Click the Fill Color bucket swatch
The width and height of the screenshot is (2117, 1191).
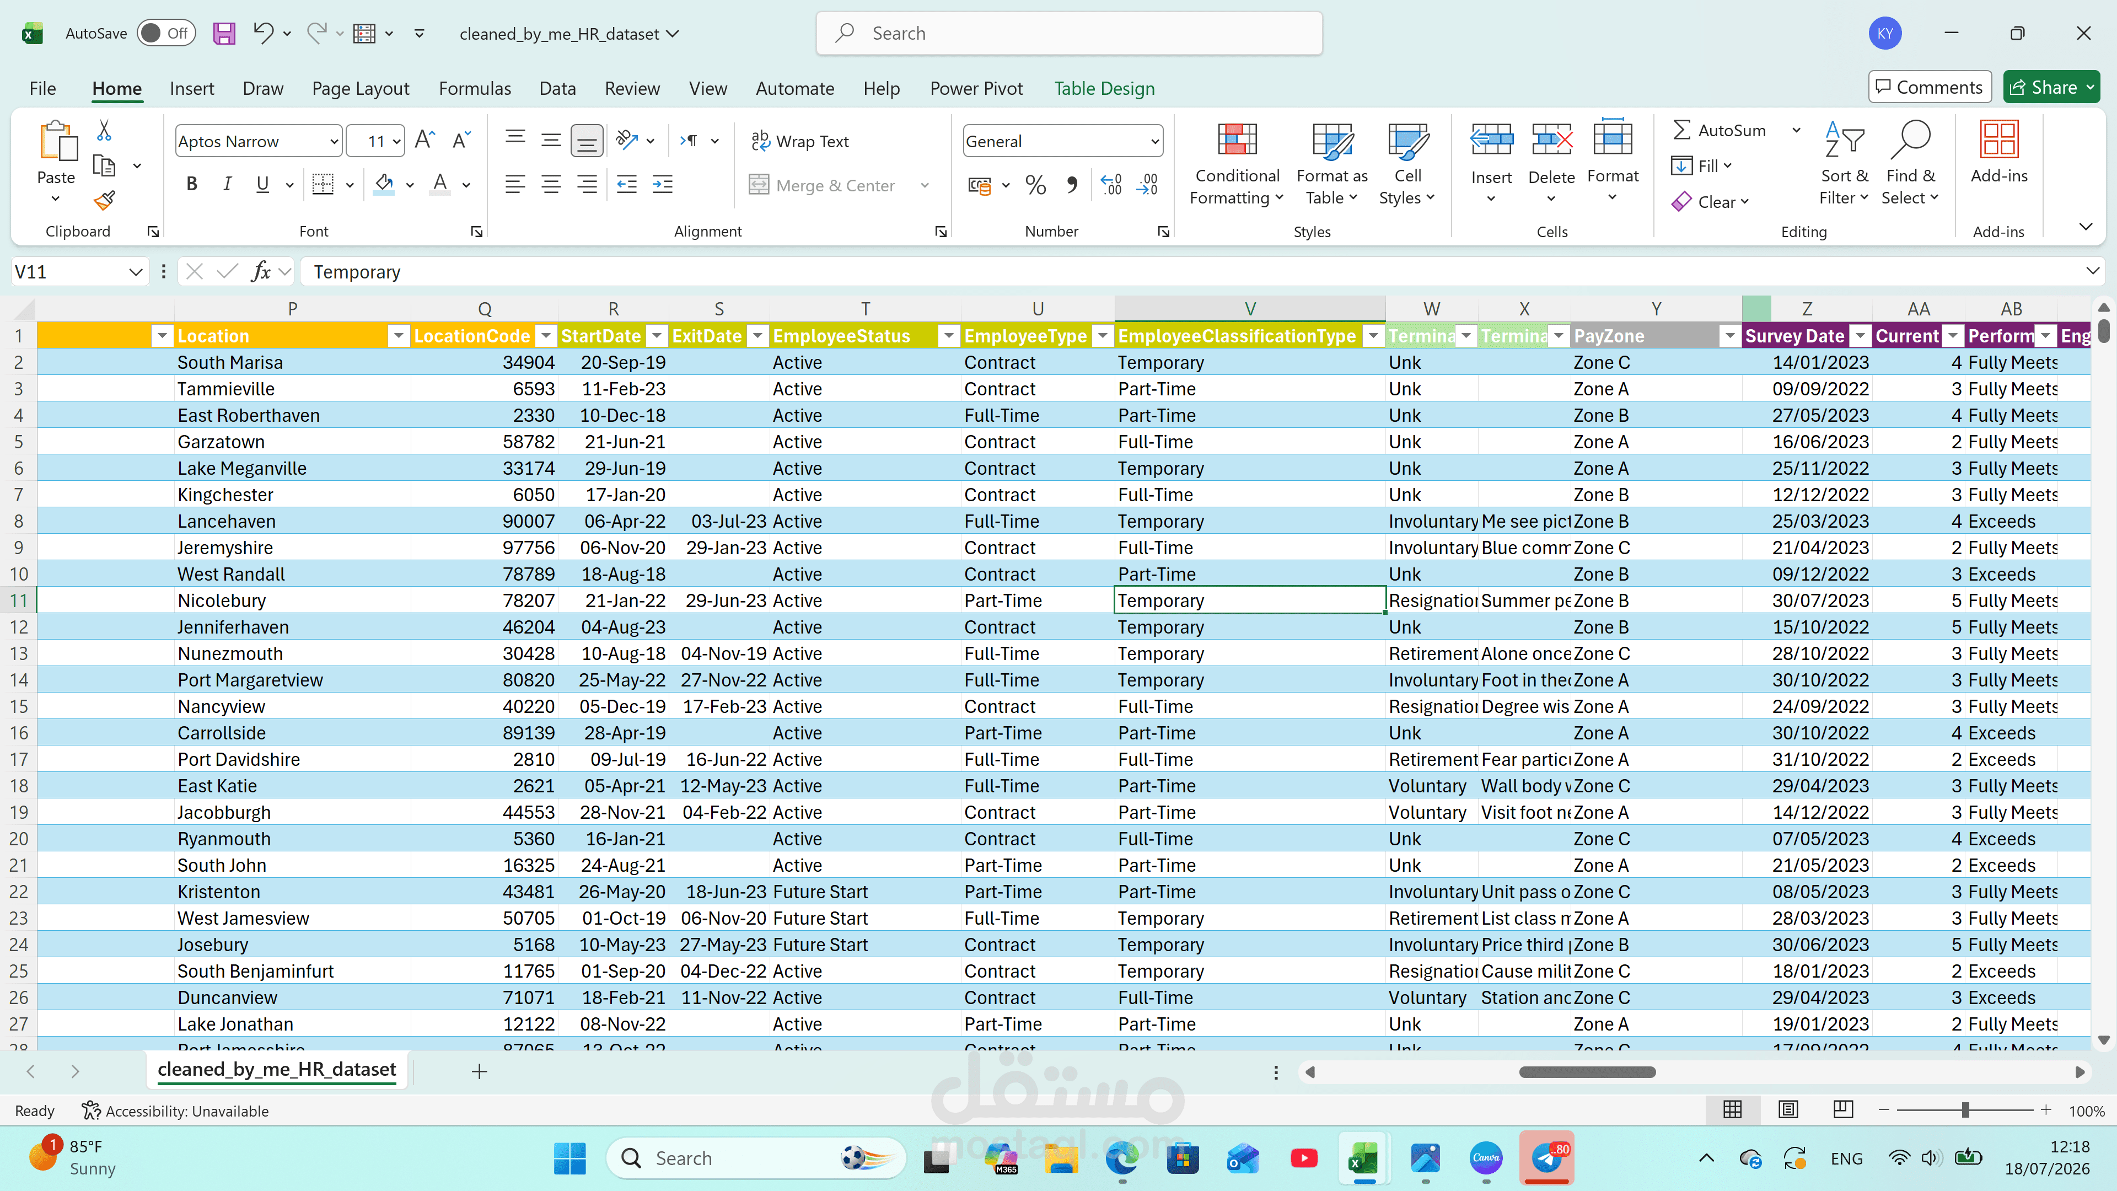click(x=384, y=184)
